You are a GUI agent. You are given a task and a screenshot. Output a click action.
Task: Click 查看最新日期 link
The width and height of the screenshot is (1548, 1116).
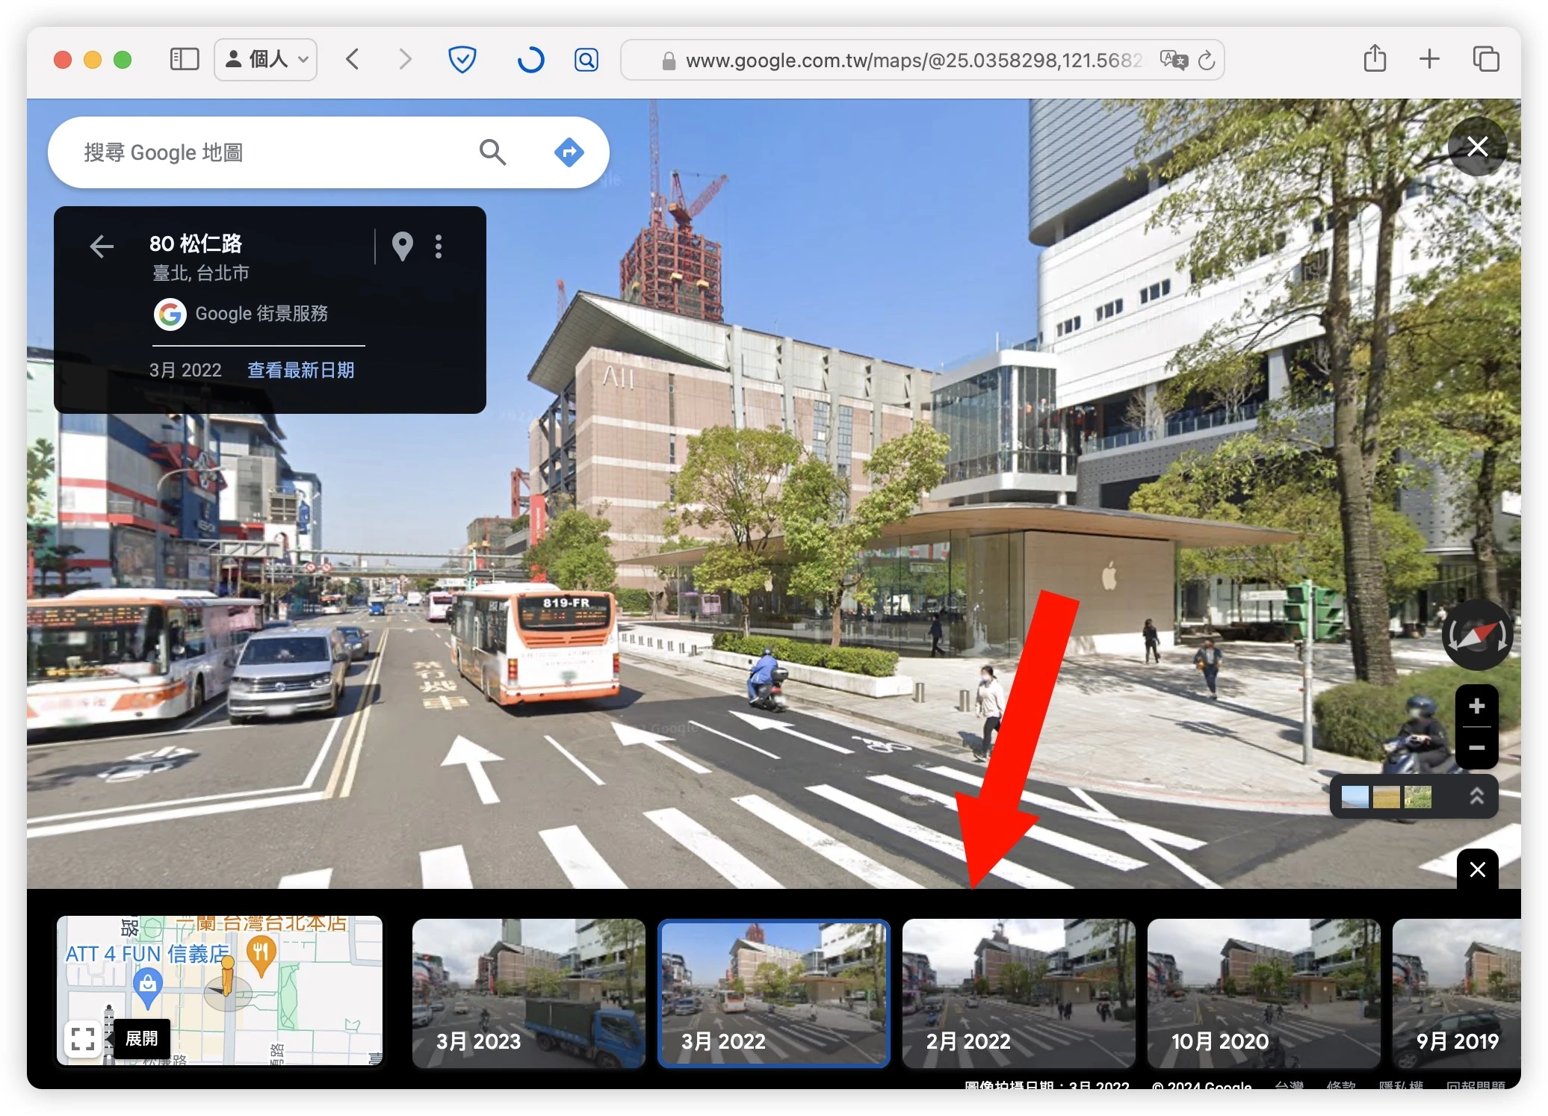pos(300,370)
